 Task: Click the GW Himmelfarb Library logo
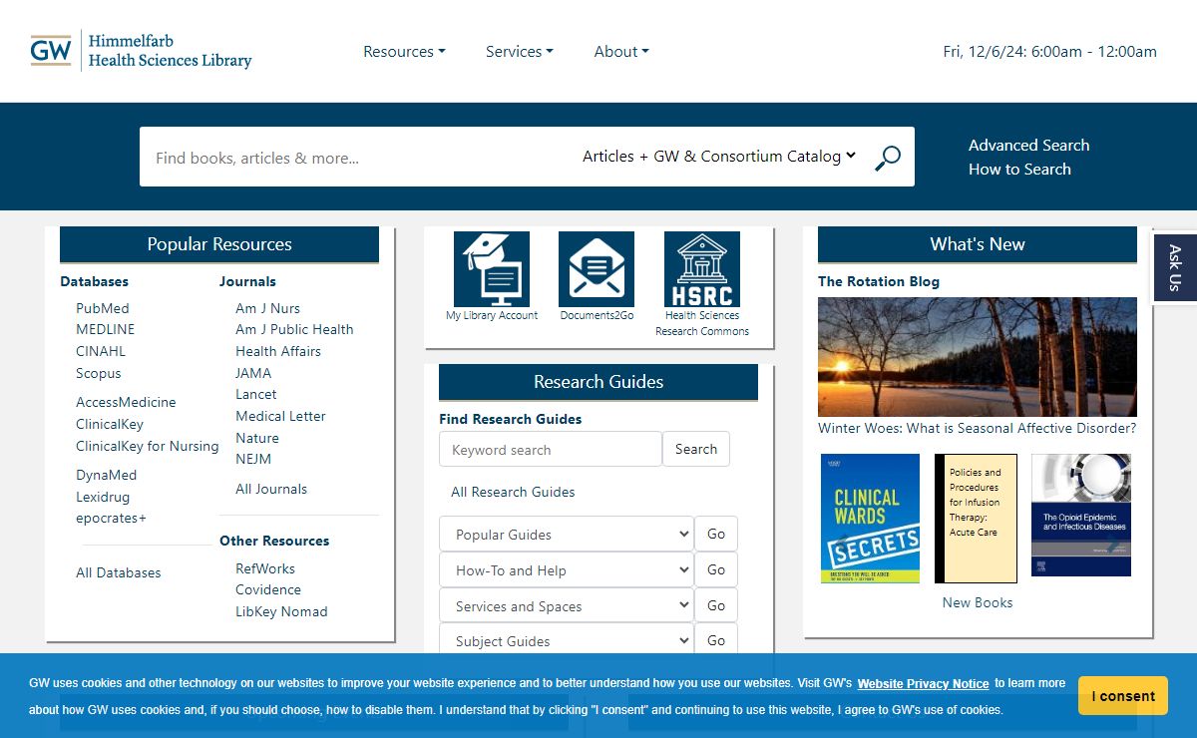coord(141,51)
